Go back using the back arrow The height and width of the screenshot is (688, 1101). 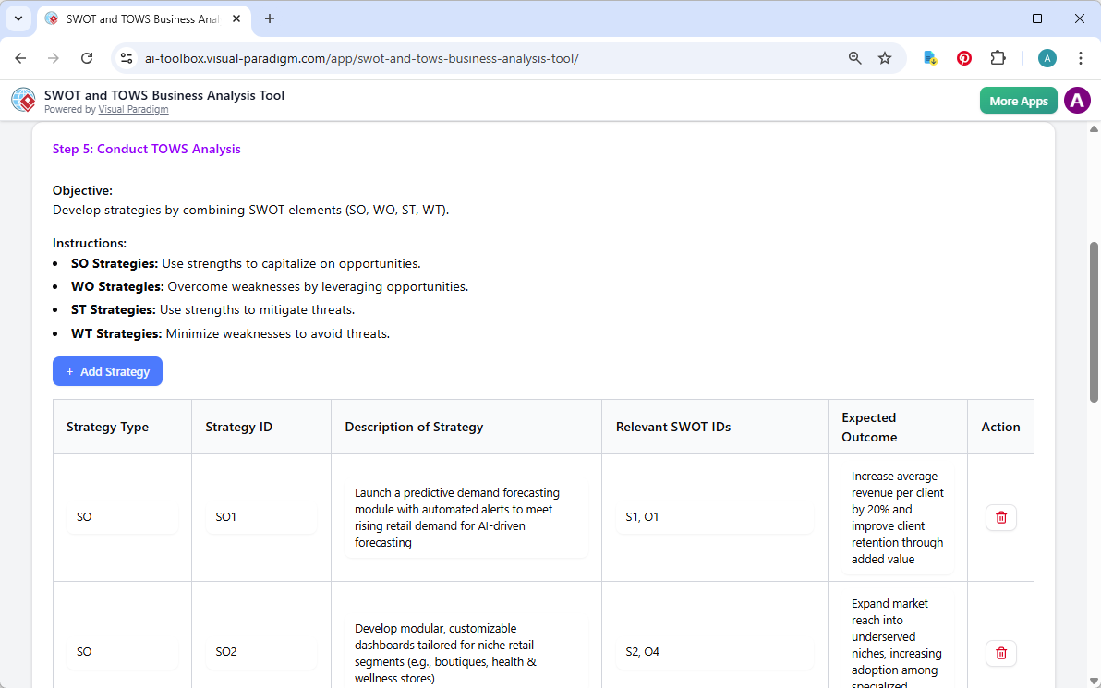click(x=20, y=57)
